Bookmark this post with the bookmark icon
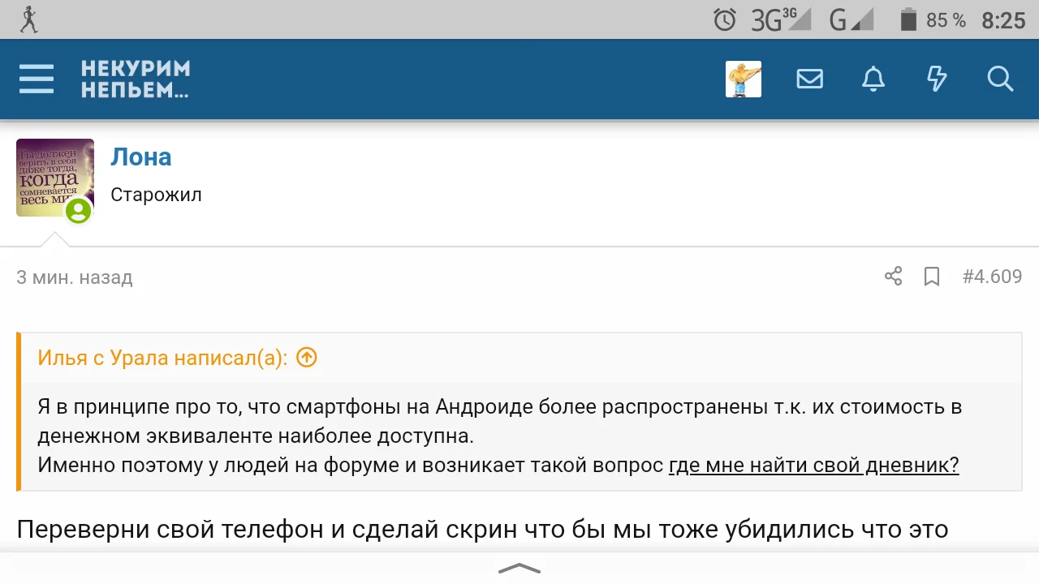Screen dimensions: 1039x584 (931, 277)
